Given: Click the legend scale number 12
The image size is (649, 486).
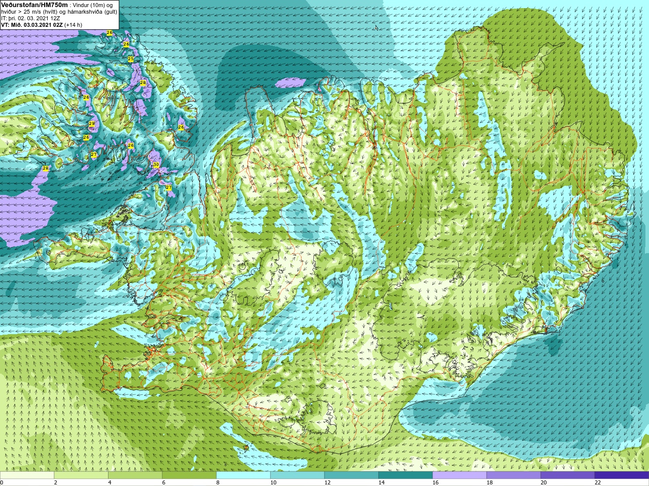Looking at the screenshot, I should tap(328, 482).
